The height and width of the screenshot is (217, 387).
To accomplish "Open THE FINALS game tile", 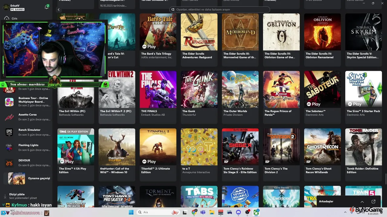I will [x=158, y=97].
